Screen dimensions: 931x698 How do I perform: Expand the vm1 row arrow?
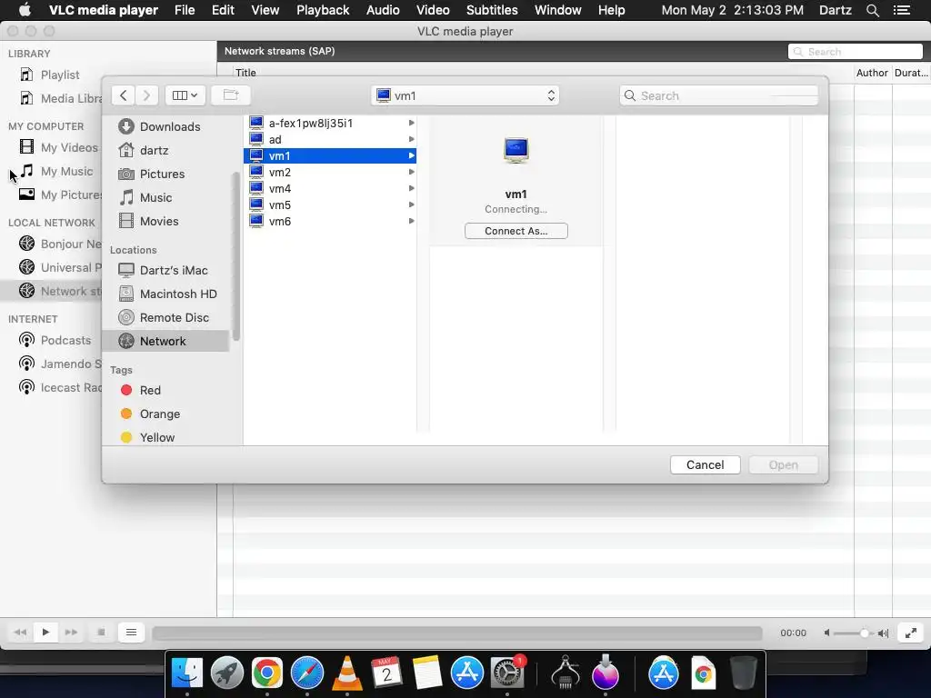pos(411,155)
